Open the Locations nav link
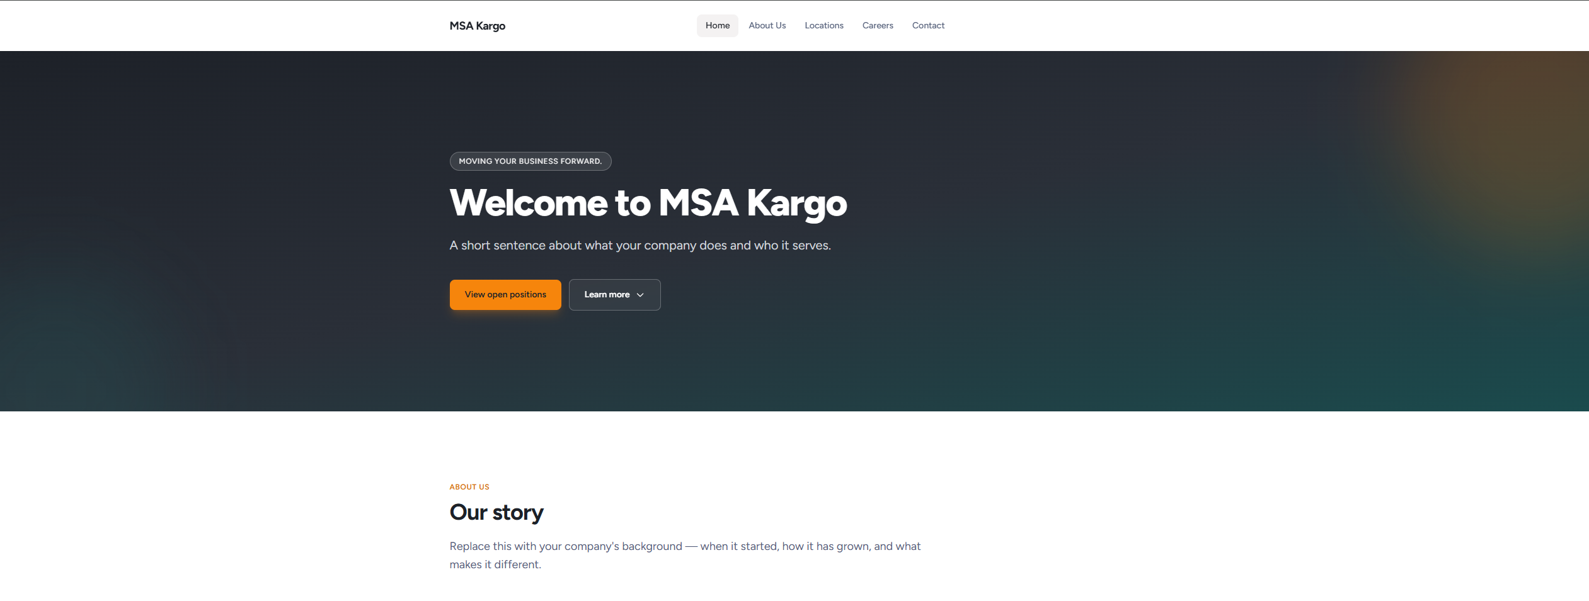The width and height of the screenshot is (1589, 601). pos(824,26)
